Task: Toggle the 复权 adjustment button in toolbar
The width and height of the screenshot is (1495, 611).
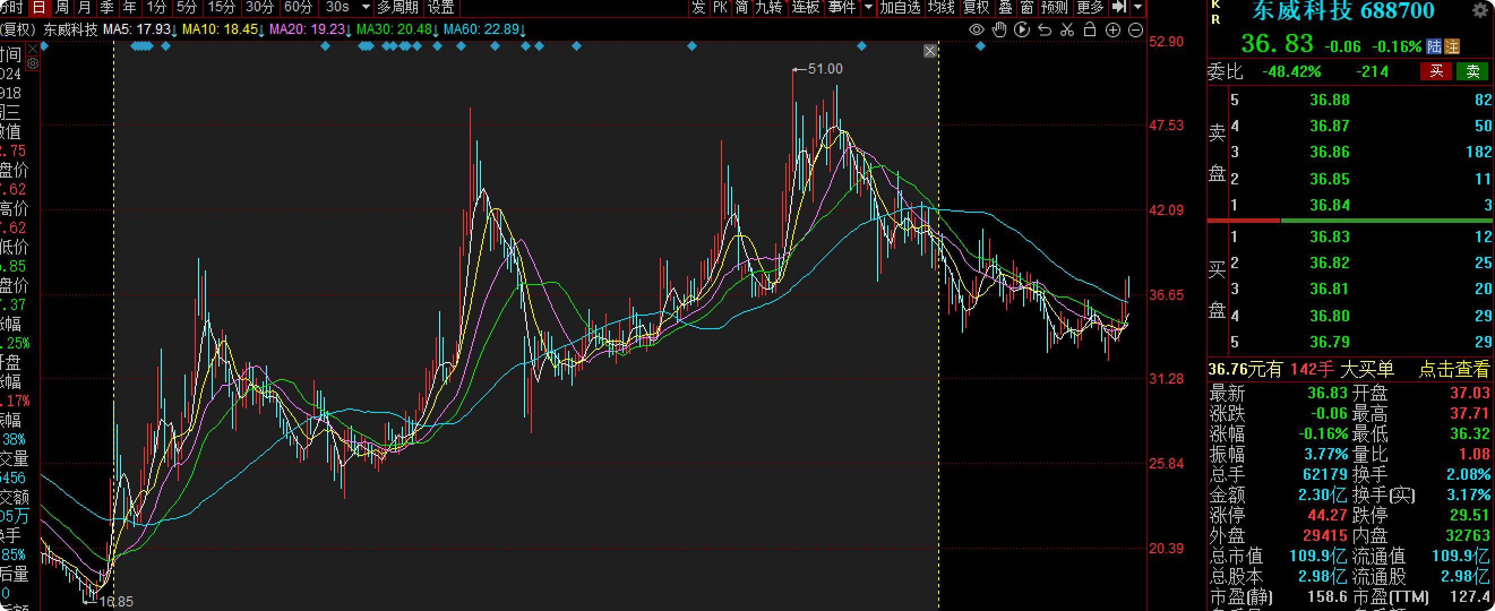Action: (976, 7)
